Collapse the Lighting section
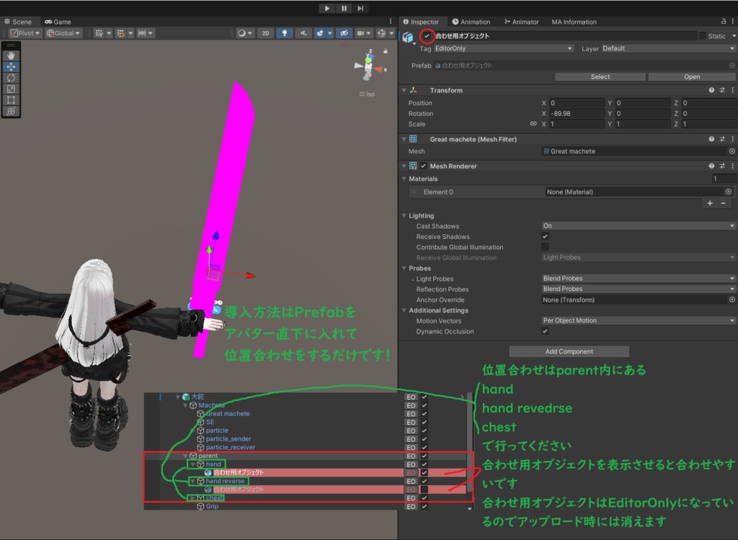This screenshot has height=540, width=738. point(404,215)
